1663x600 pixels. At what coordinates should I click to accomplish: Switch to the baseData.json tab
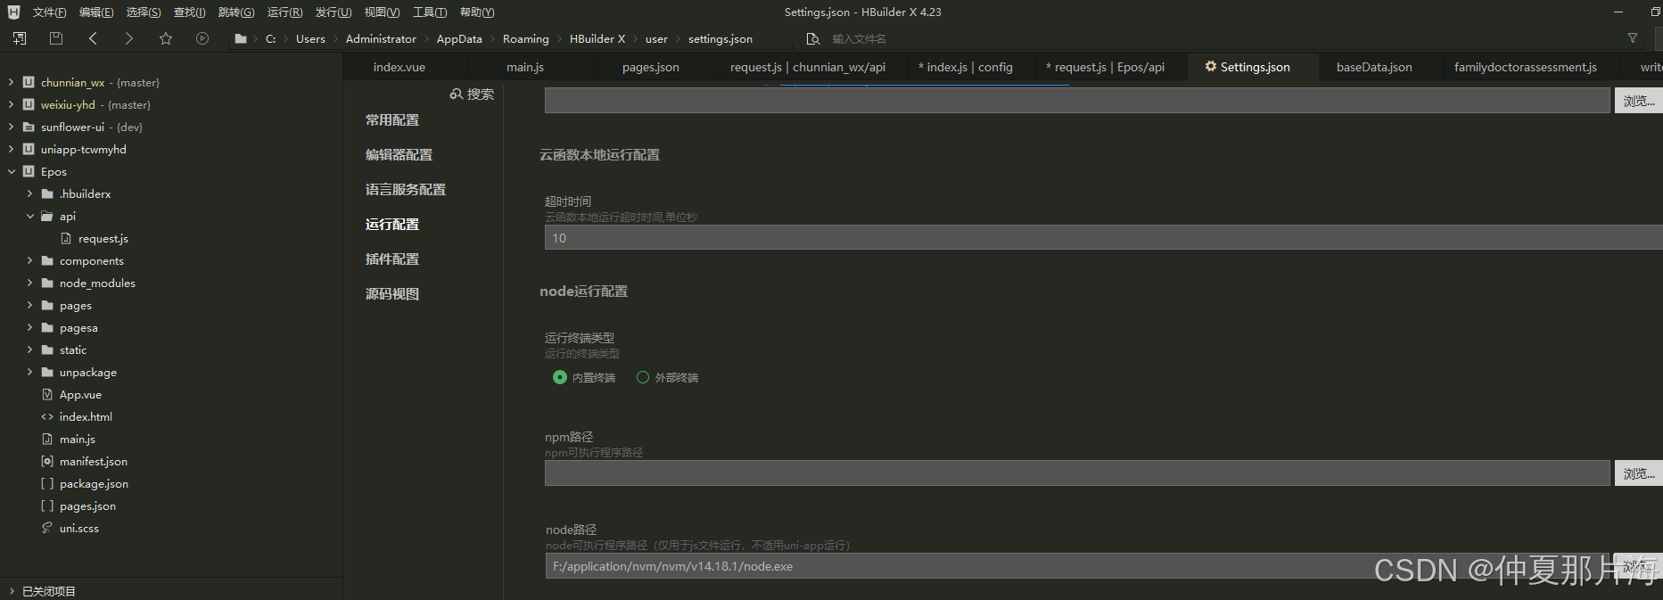pyautogui.click(x=1373, y=67)
